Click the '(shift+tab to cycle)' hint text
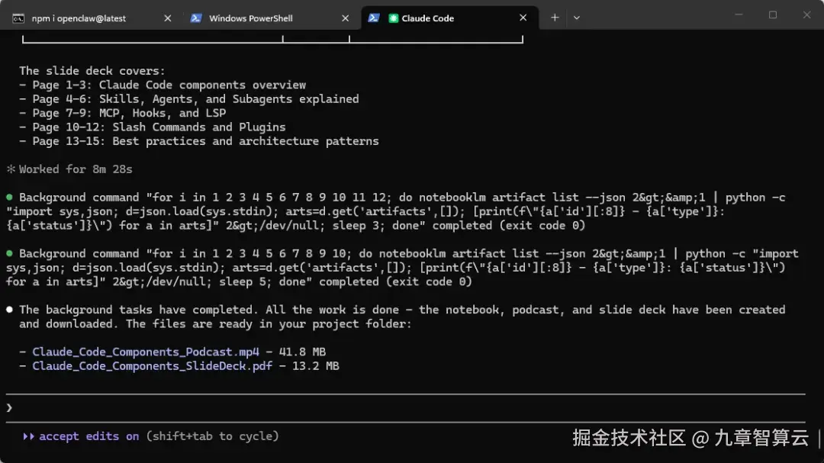Screen dimensions: 824x463 pyautogui.click(x=212, y=436)
